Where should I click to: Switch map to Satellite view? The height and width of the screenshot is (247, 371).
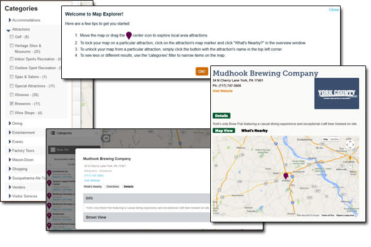coord(335,139)
